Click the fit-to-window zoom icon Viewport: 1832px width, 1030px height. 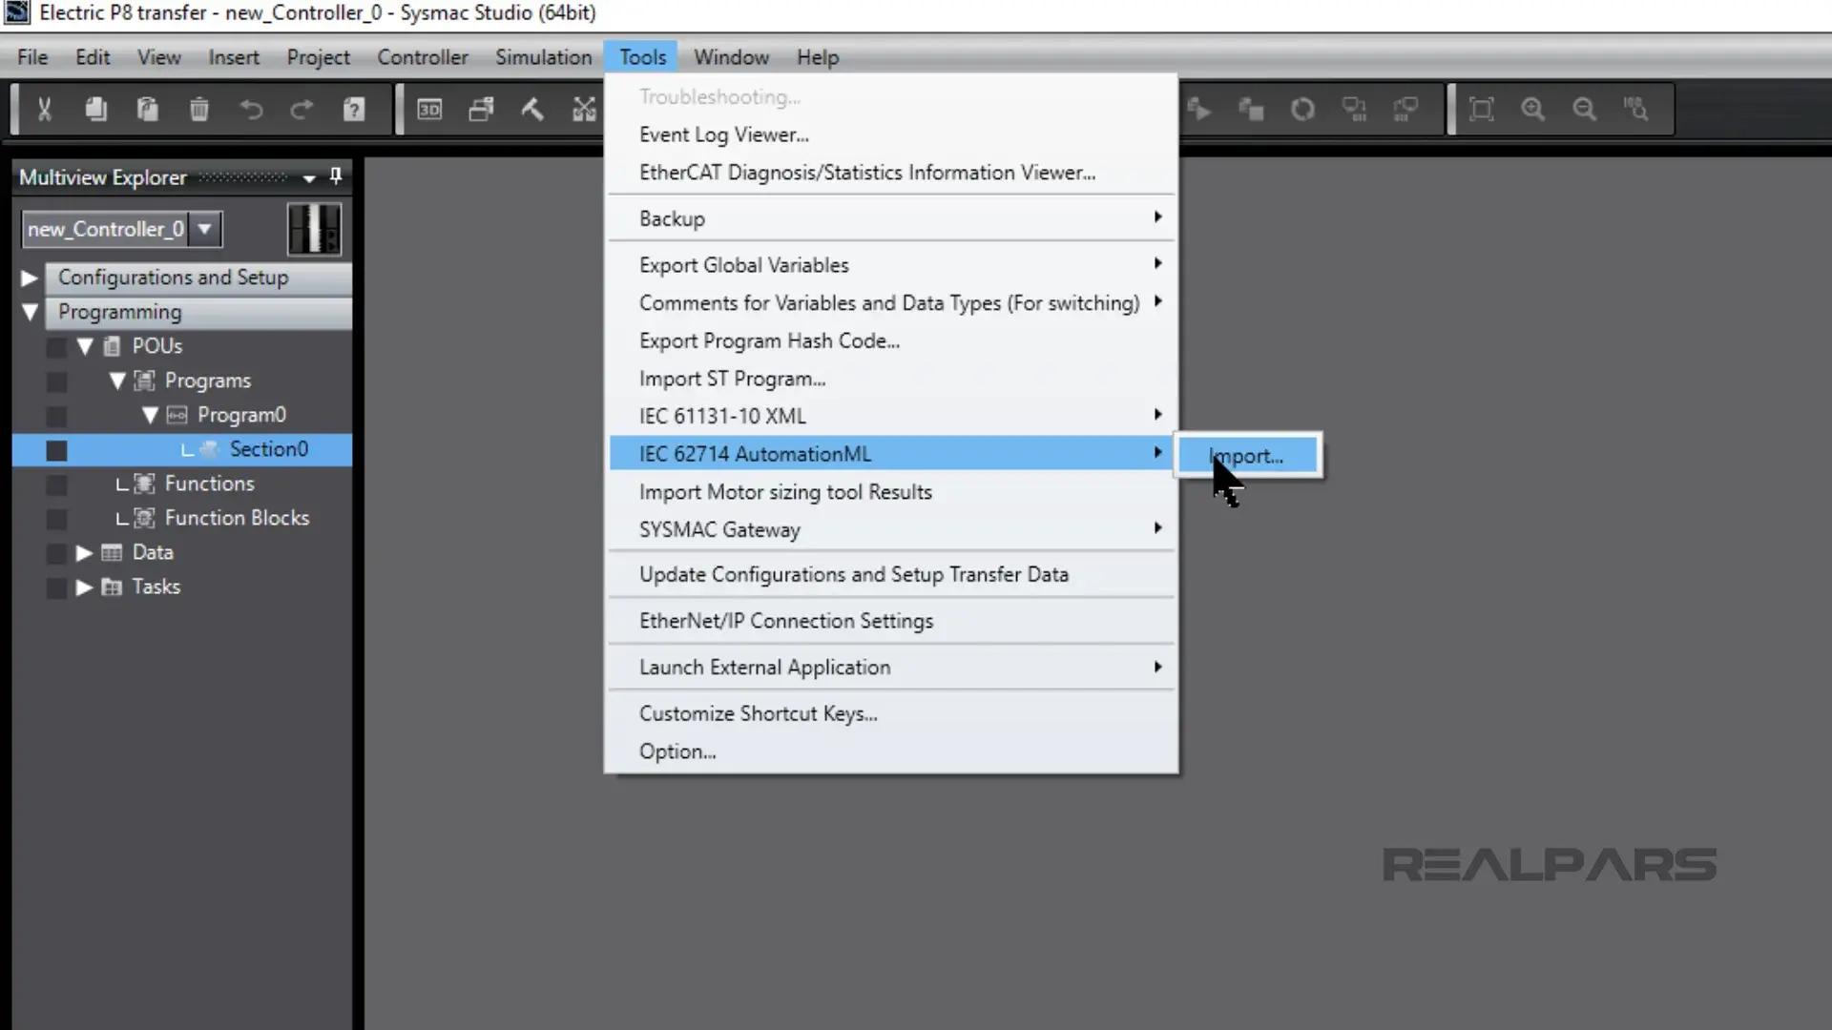(1481, 109)
